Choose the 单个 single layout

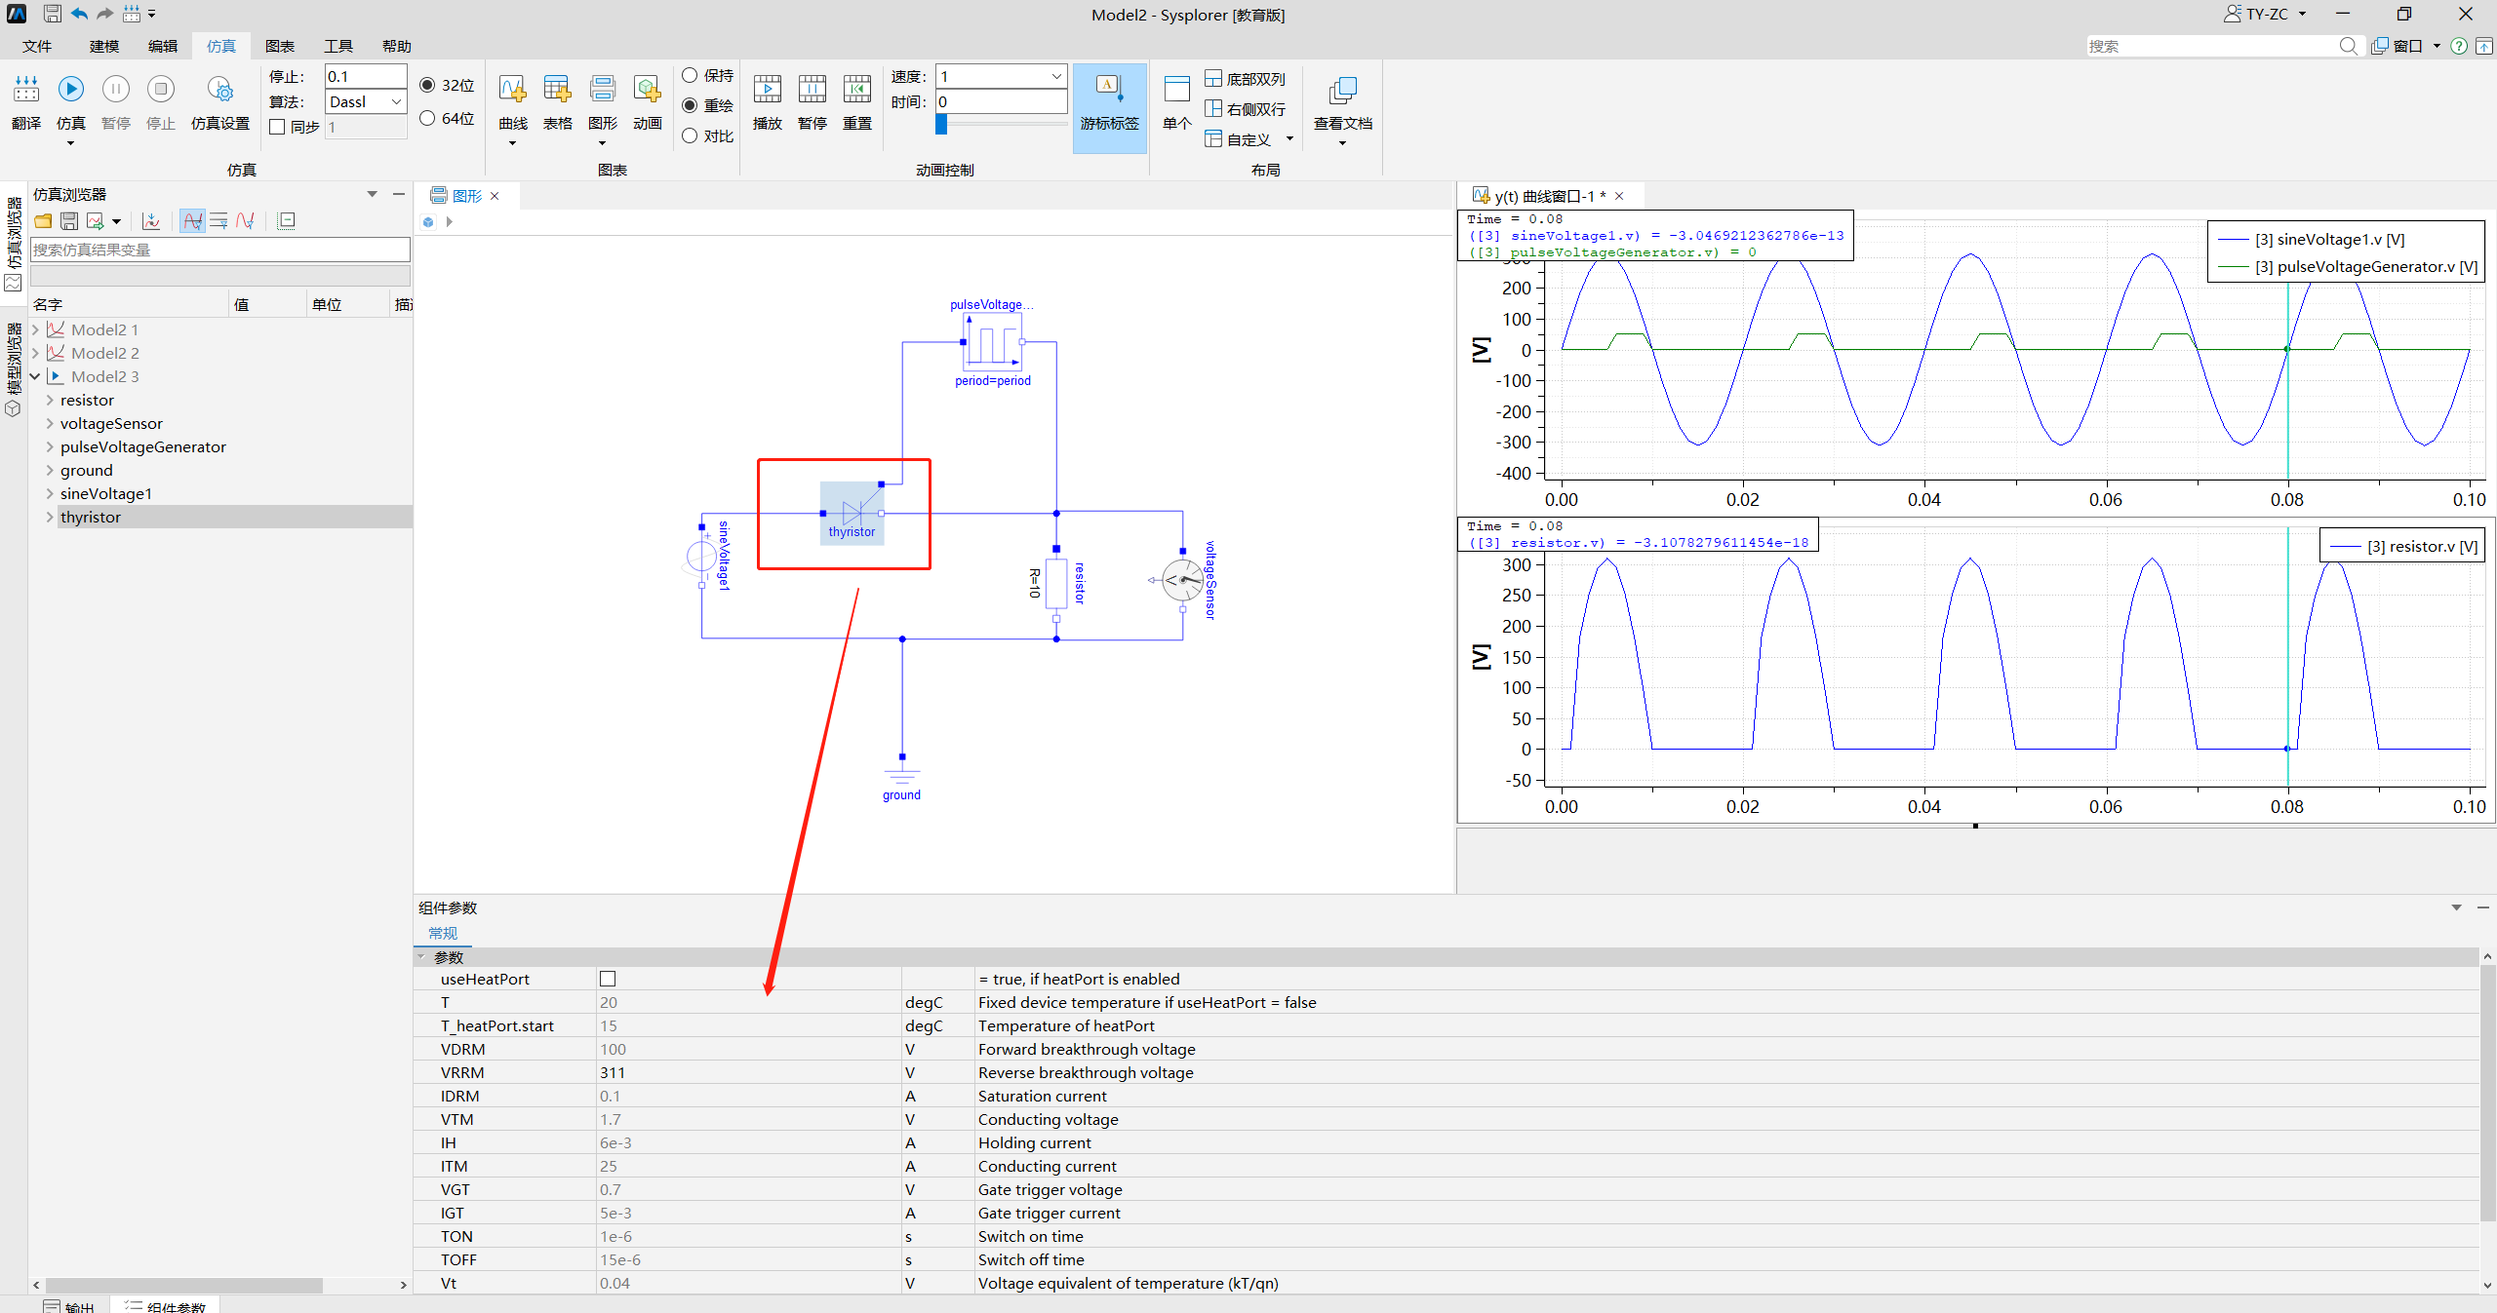click(1177, 102)
